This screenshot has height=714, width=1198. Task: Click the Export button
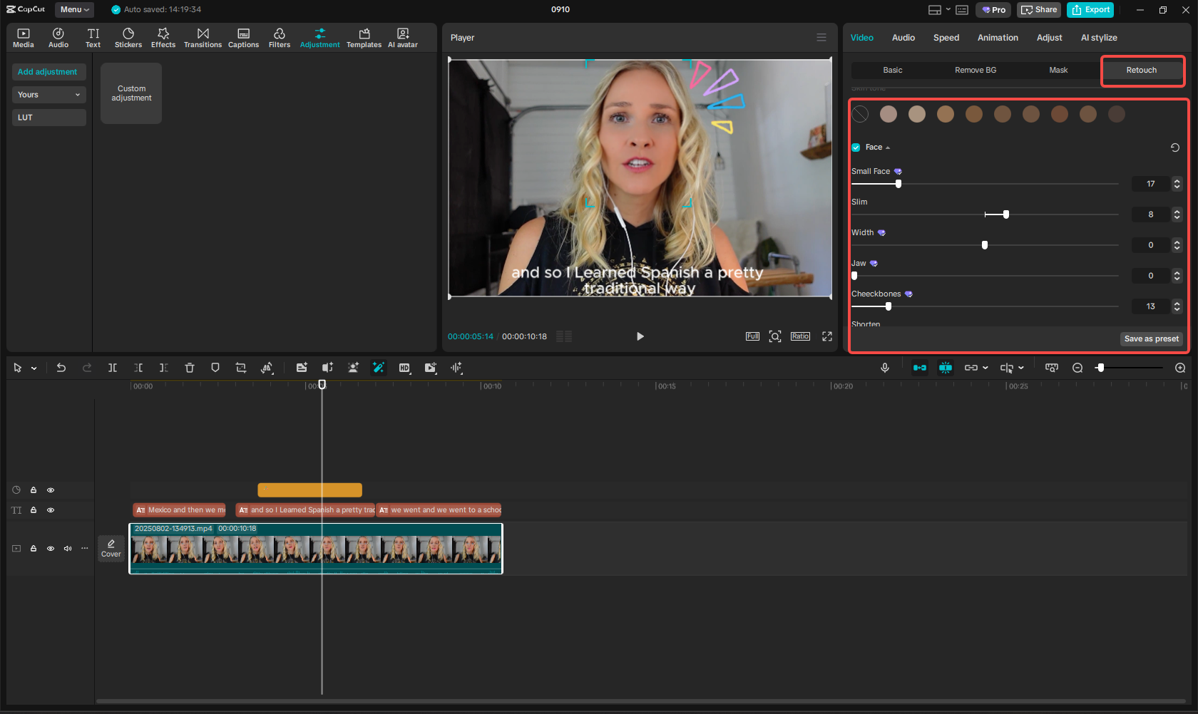point(1090,9)
